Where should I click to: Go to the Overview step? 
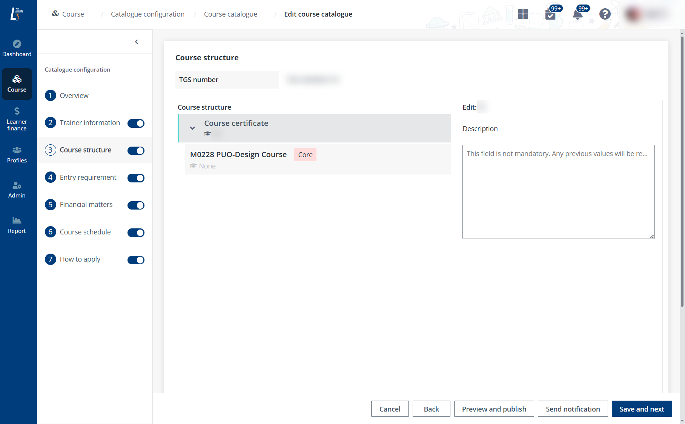pos(74,96)
